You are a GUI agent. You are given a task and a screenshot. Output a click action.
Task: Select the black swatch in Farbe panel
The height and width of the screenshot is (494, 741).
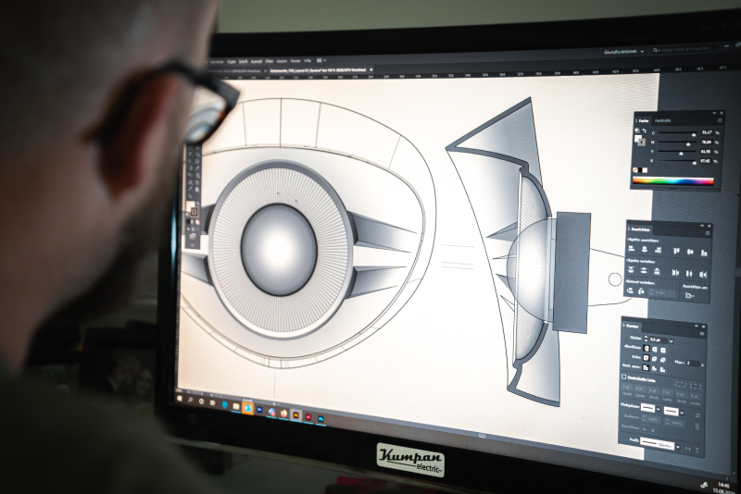pos(640,170)
